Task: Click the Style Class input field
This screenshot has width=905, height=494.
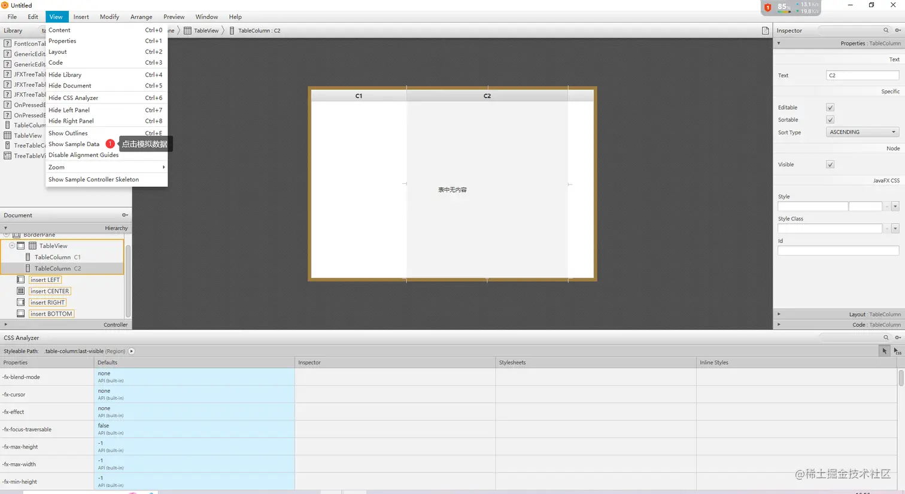Action: 830,229
